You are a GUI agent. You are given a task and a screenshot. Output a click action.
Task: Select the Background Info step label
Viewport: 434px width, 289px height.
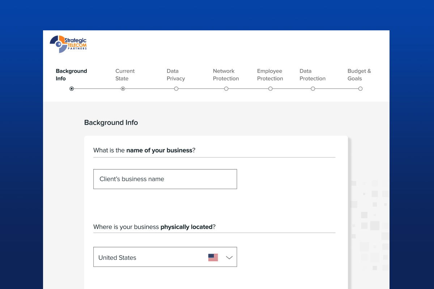(71, 75)
